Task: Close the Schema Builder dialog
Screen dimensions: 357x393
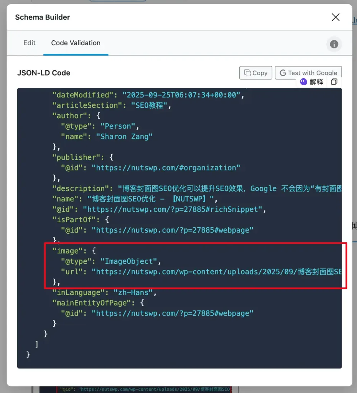Action: [x=336, y=17]
